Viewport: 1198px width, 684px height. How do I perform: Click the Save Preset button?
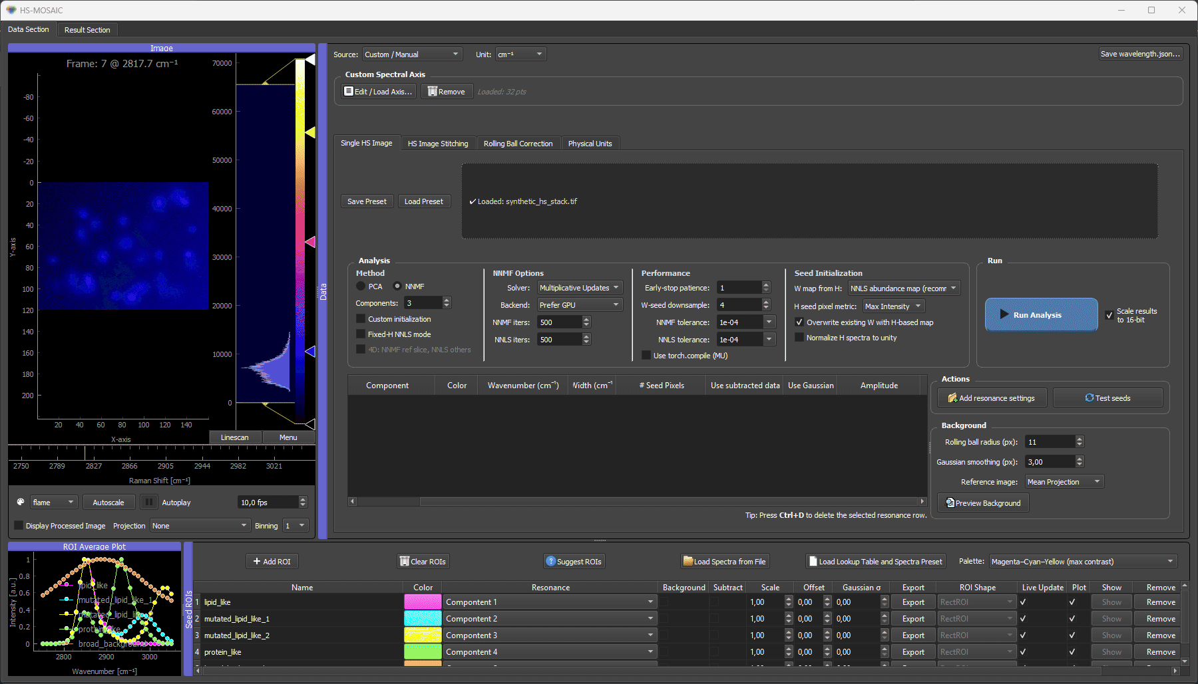(x=367, y=201)
